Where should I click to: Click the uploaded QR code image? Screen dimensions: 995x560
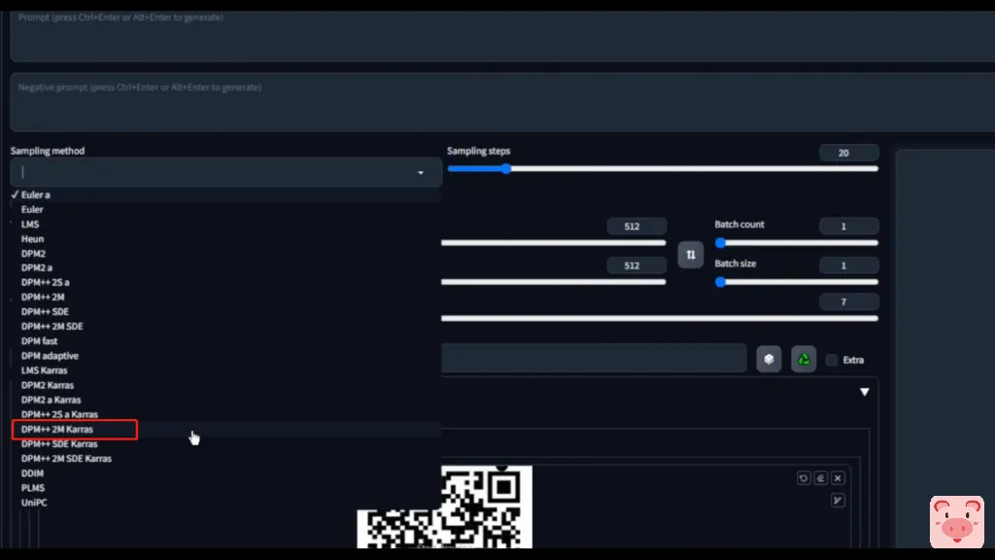pos(445,507)
